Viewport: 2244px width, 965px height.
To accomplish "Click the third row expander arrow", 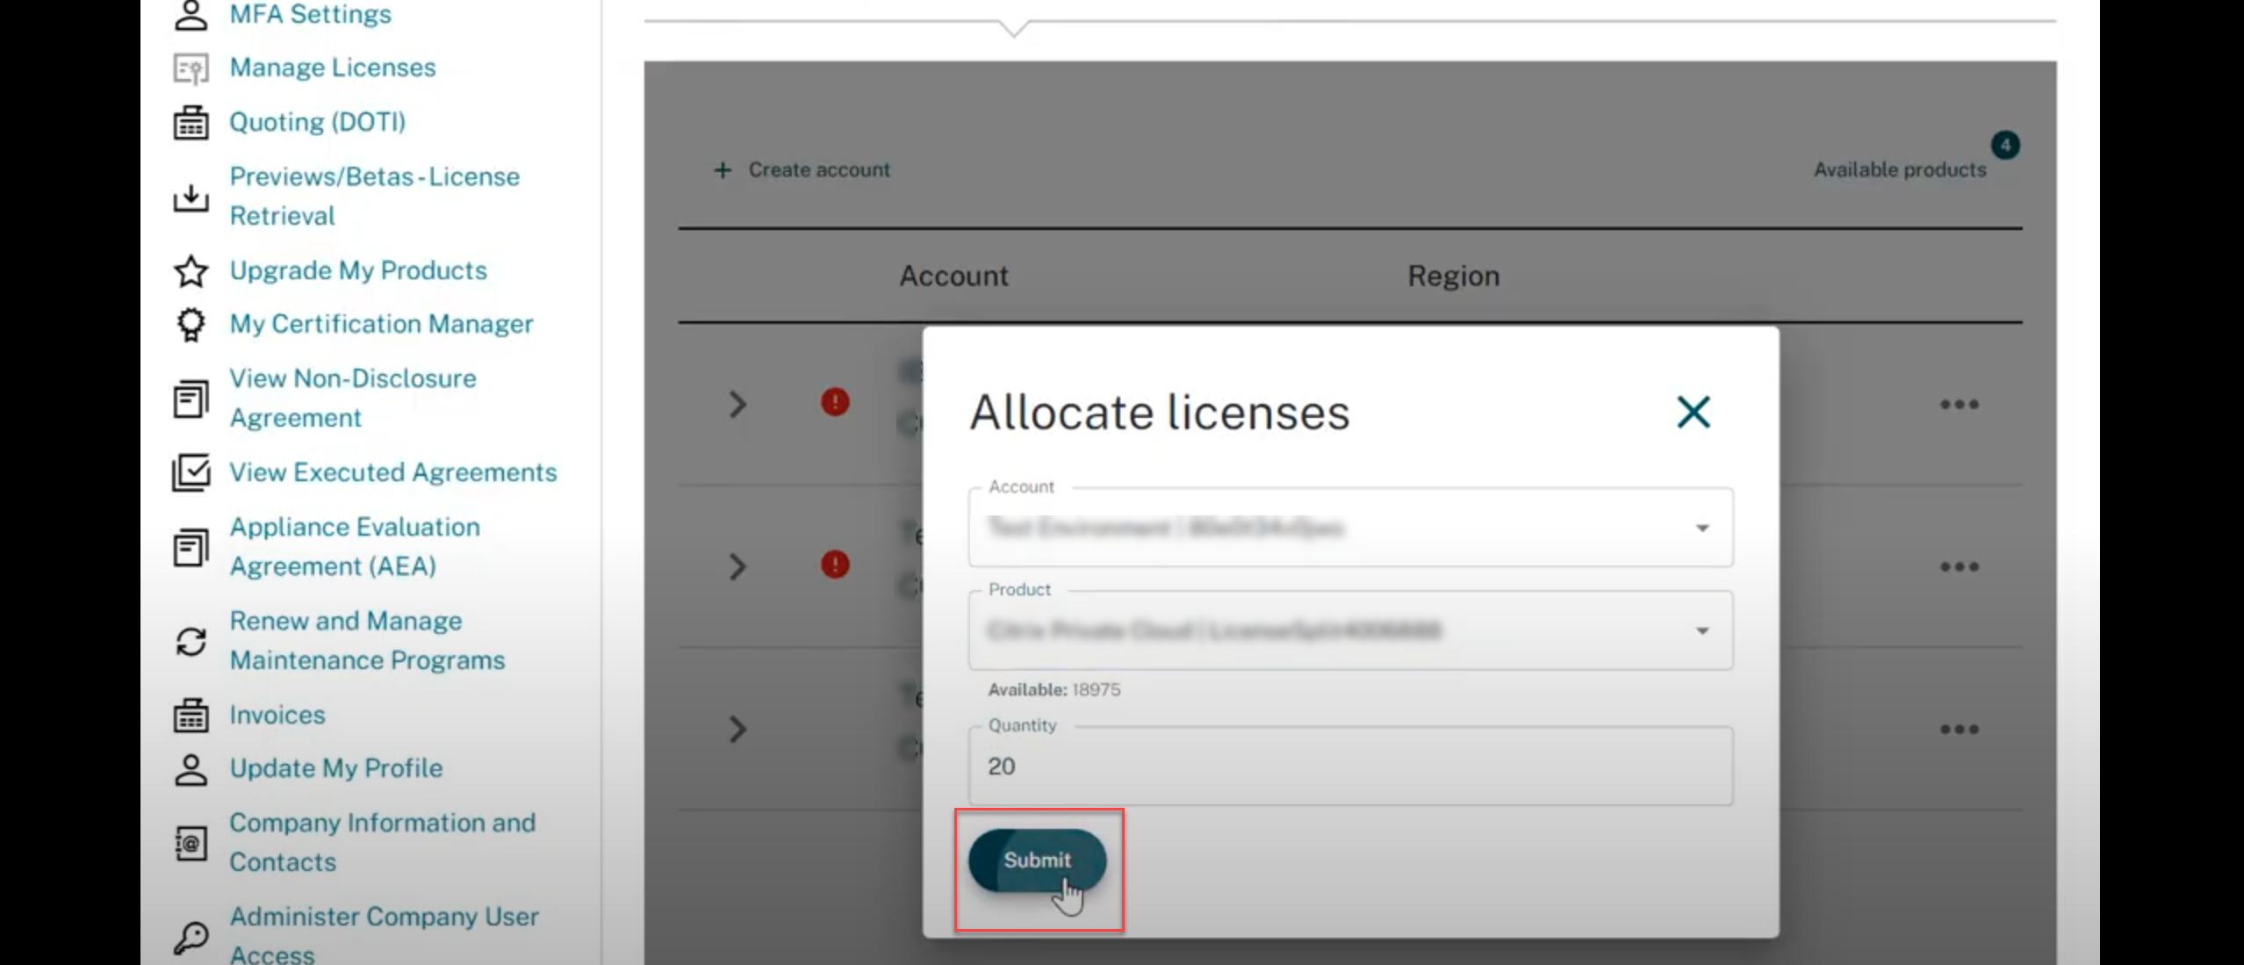I will click(x=738, y=729).
